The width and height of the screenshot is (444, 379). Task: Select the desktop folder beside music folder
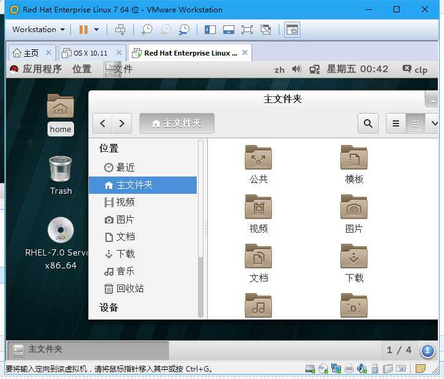[354, 306]
